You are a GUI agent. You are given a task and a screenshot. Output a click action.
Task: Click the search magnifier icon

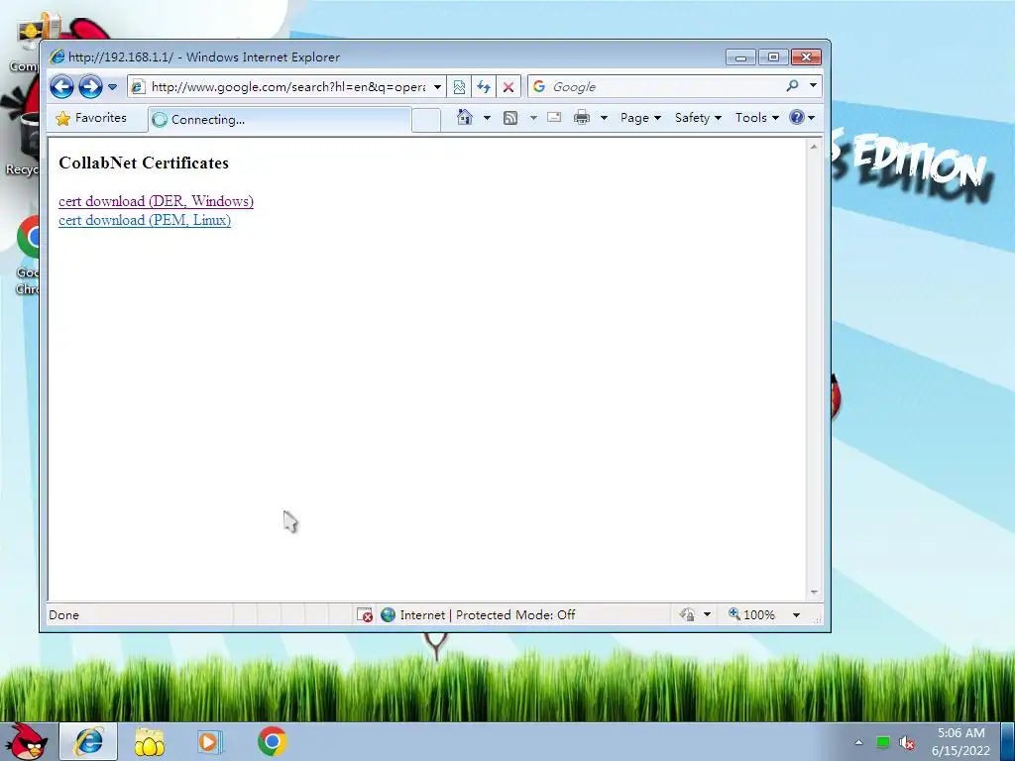pyautogui.click(x=792, y=85)
